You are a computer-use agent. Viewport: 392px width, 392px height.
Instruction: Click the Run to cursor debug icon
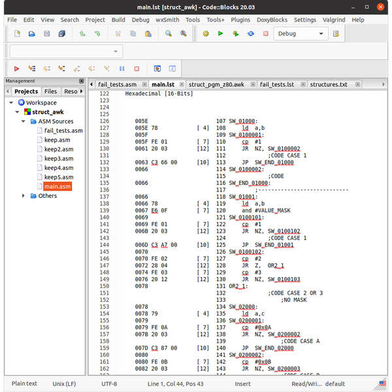click(x=32, y=69)
